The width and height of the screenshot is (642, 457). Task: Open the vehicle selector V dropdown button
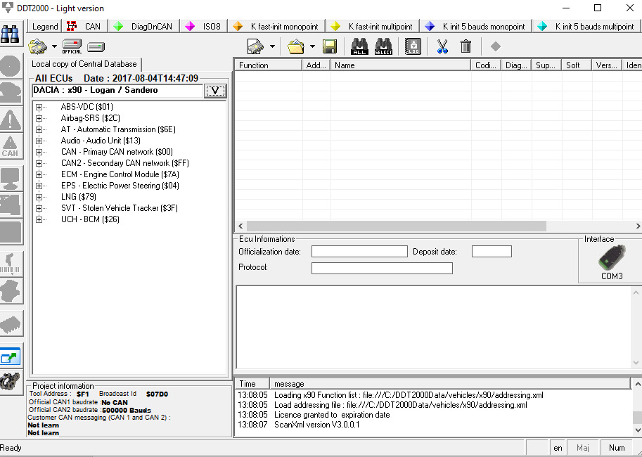pyautogui.click(x=215, y=91)
